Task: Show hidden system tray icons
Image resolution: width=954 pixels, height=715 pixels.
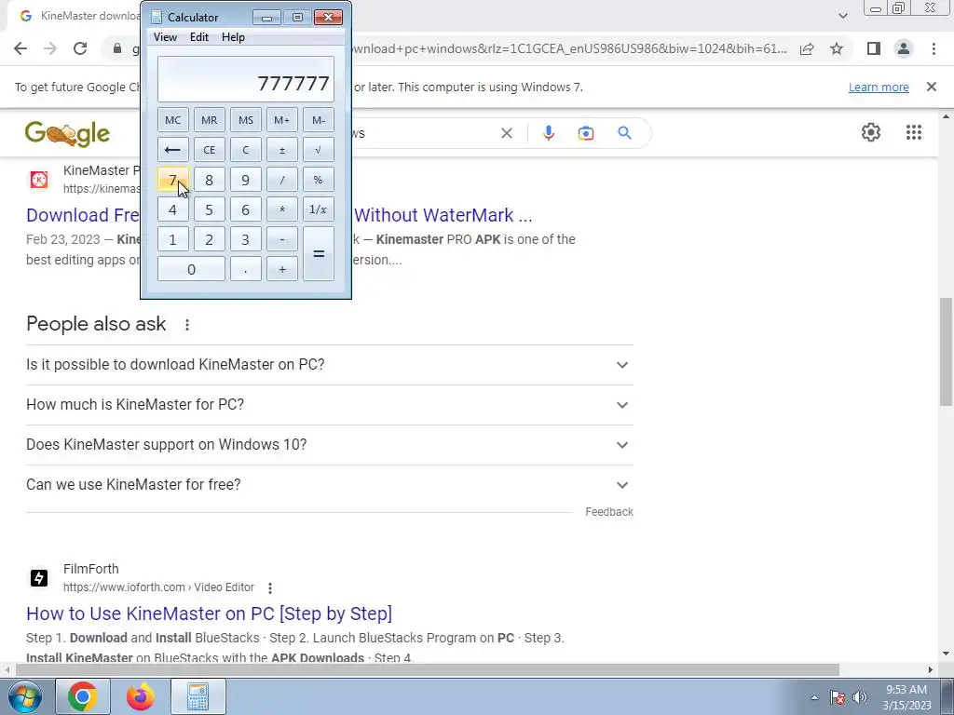Action: (x=814, y=697)
